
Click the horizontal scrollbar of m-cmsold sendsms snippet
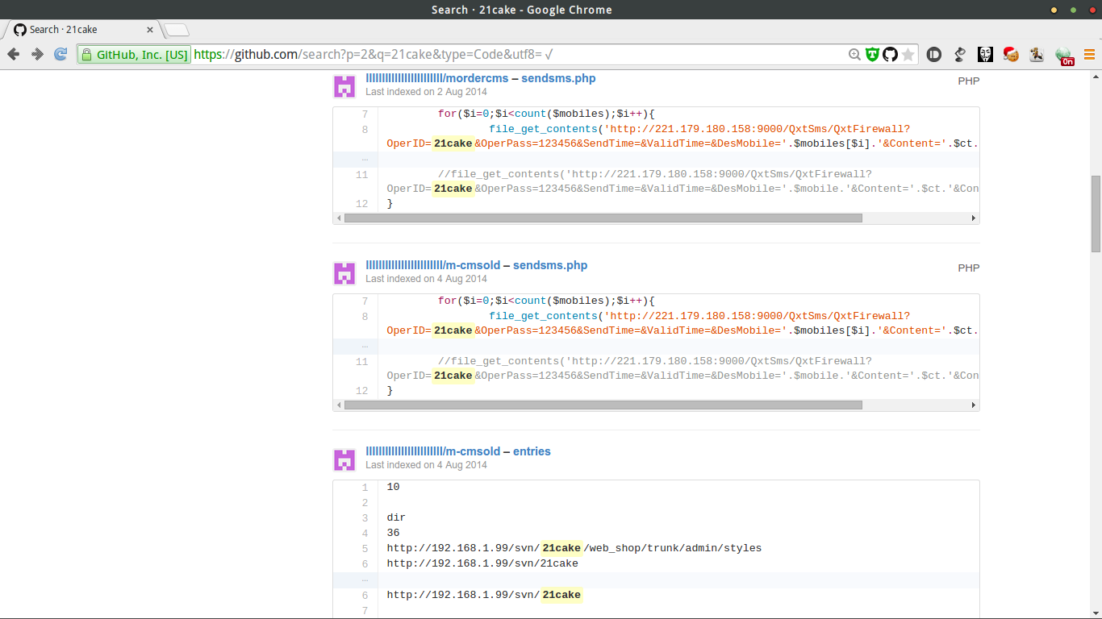[603, 405]
